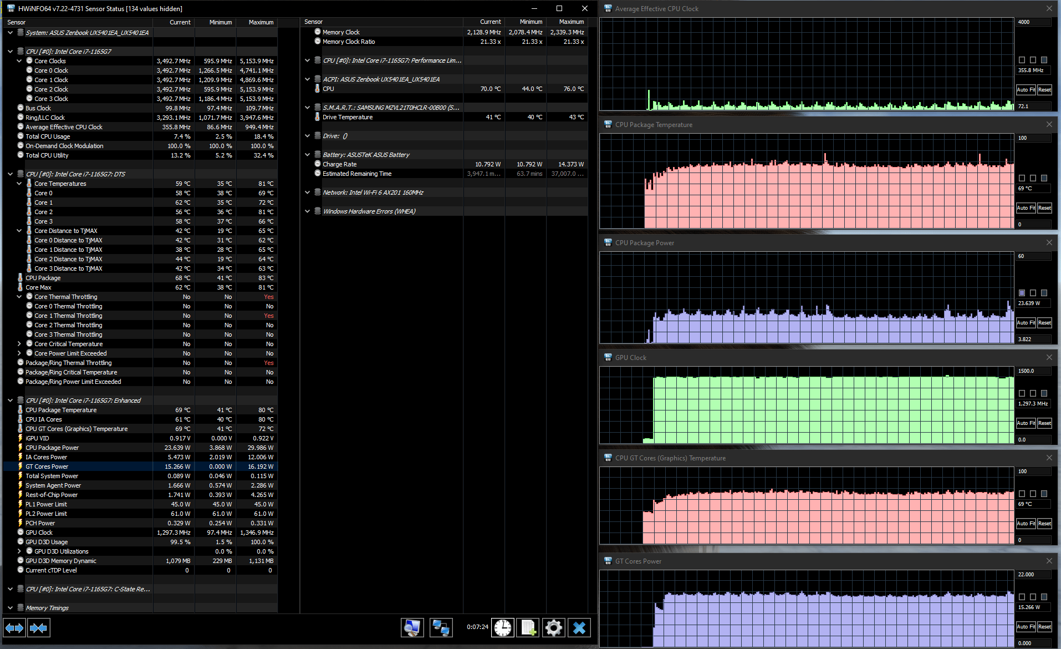Click the clock reset timer icon
This screenshot has width=1061, height=649.
tap(503, 628)
